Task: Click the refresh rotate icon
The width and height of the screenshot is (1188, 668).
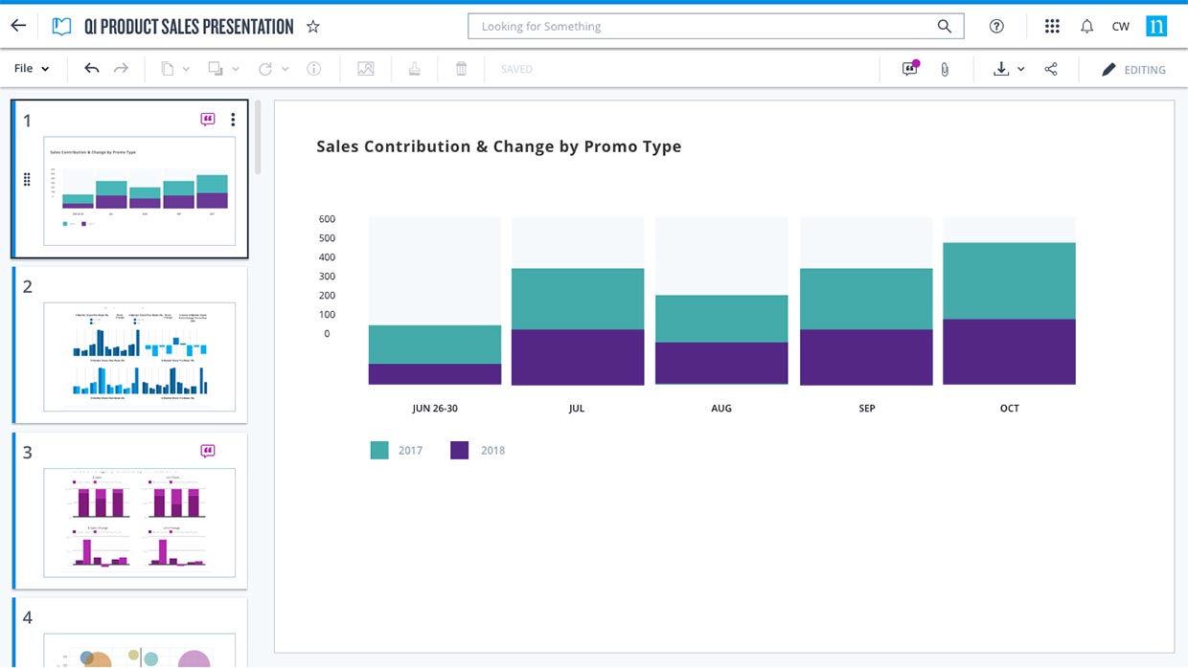Action: pyautogui.click(x=265, y=69)
